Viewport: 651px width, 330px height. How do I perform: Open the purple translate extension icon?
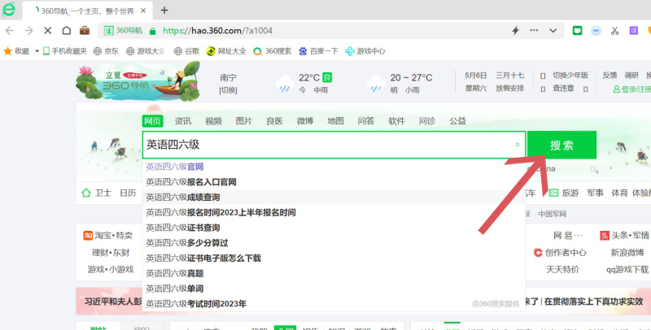634,31
